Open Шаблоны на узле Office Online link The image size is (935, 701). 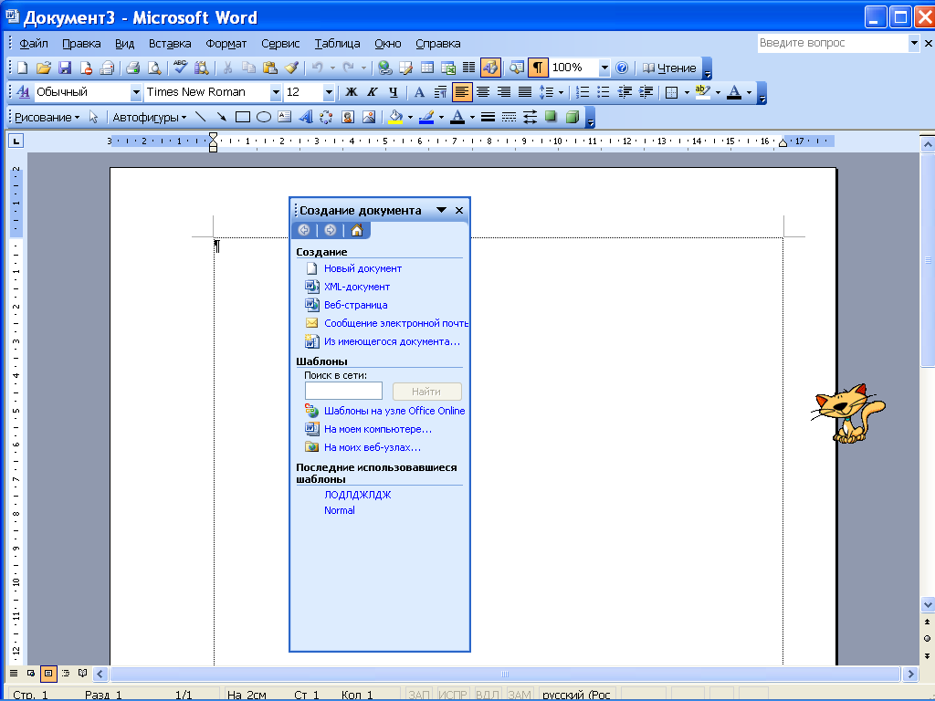coord(394,411)
